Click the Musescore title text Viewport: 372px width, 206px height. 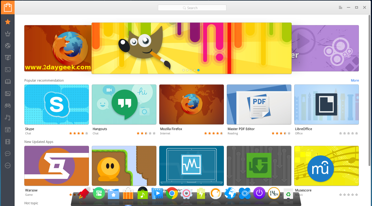tap(303, 190)
